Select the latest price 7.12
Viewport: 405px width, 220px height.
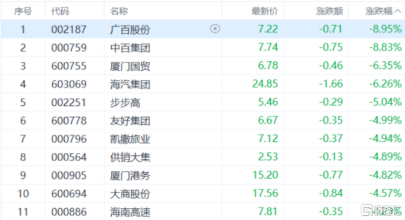pyautogui.click(x=268, y=138)
